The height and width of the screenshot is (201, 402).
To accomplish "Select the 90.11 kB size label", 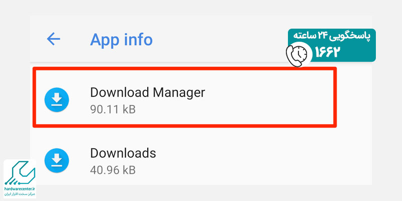I will [113, 110].
